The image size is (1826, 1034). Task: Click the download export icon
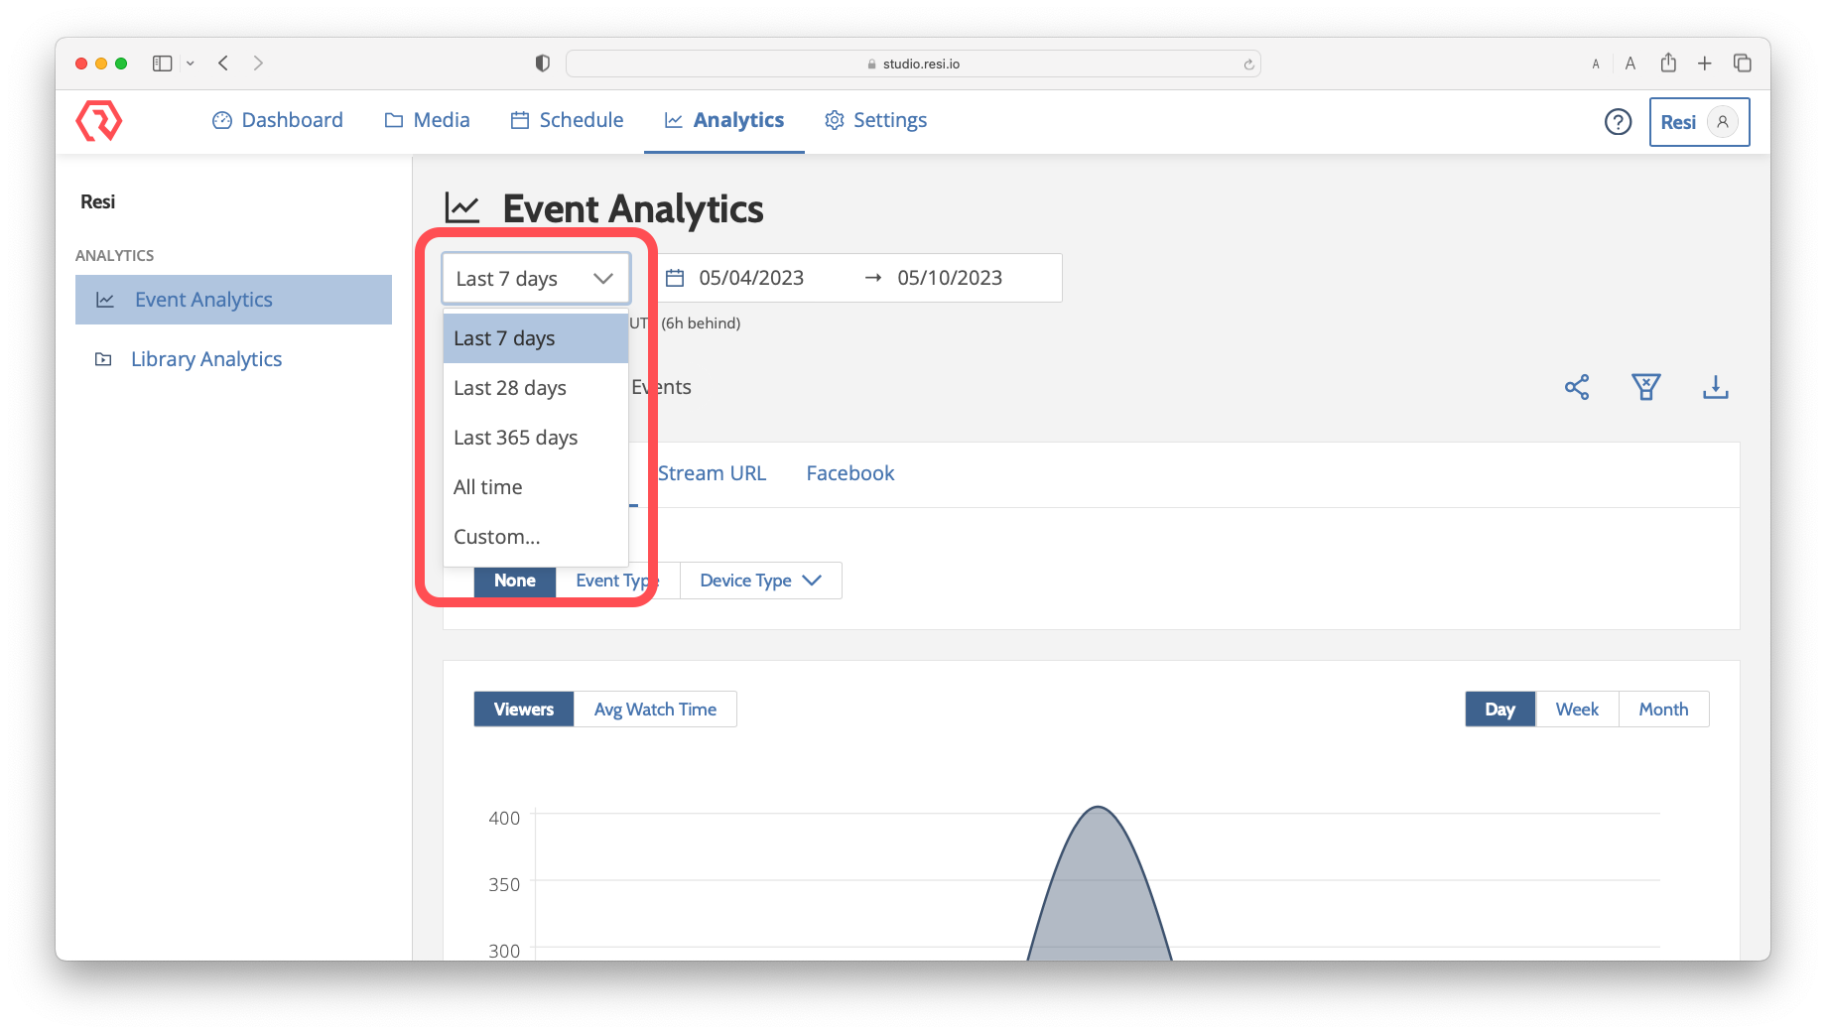click(x=1715, y=387)
